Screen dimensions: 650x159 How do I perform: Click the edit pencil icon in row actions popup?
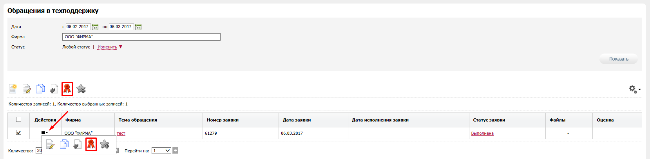pyautogui.click(x=50, y=145)
